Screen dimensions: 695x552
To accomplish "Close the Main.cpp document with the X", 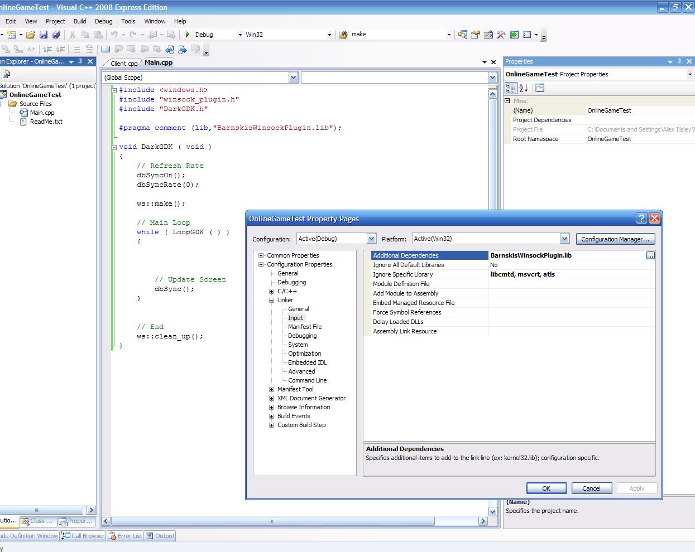I will pos(493,62).
